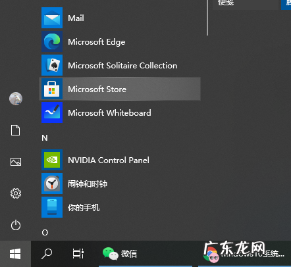Viewport: 291px width, 267px height.
Task: Open Settings gear in Start sidebar
Action: pos(16,193)
